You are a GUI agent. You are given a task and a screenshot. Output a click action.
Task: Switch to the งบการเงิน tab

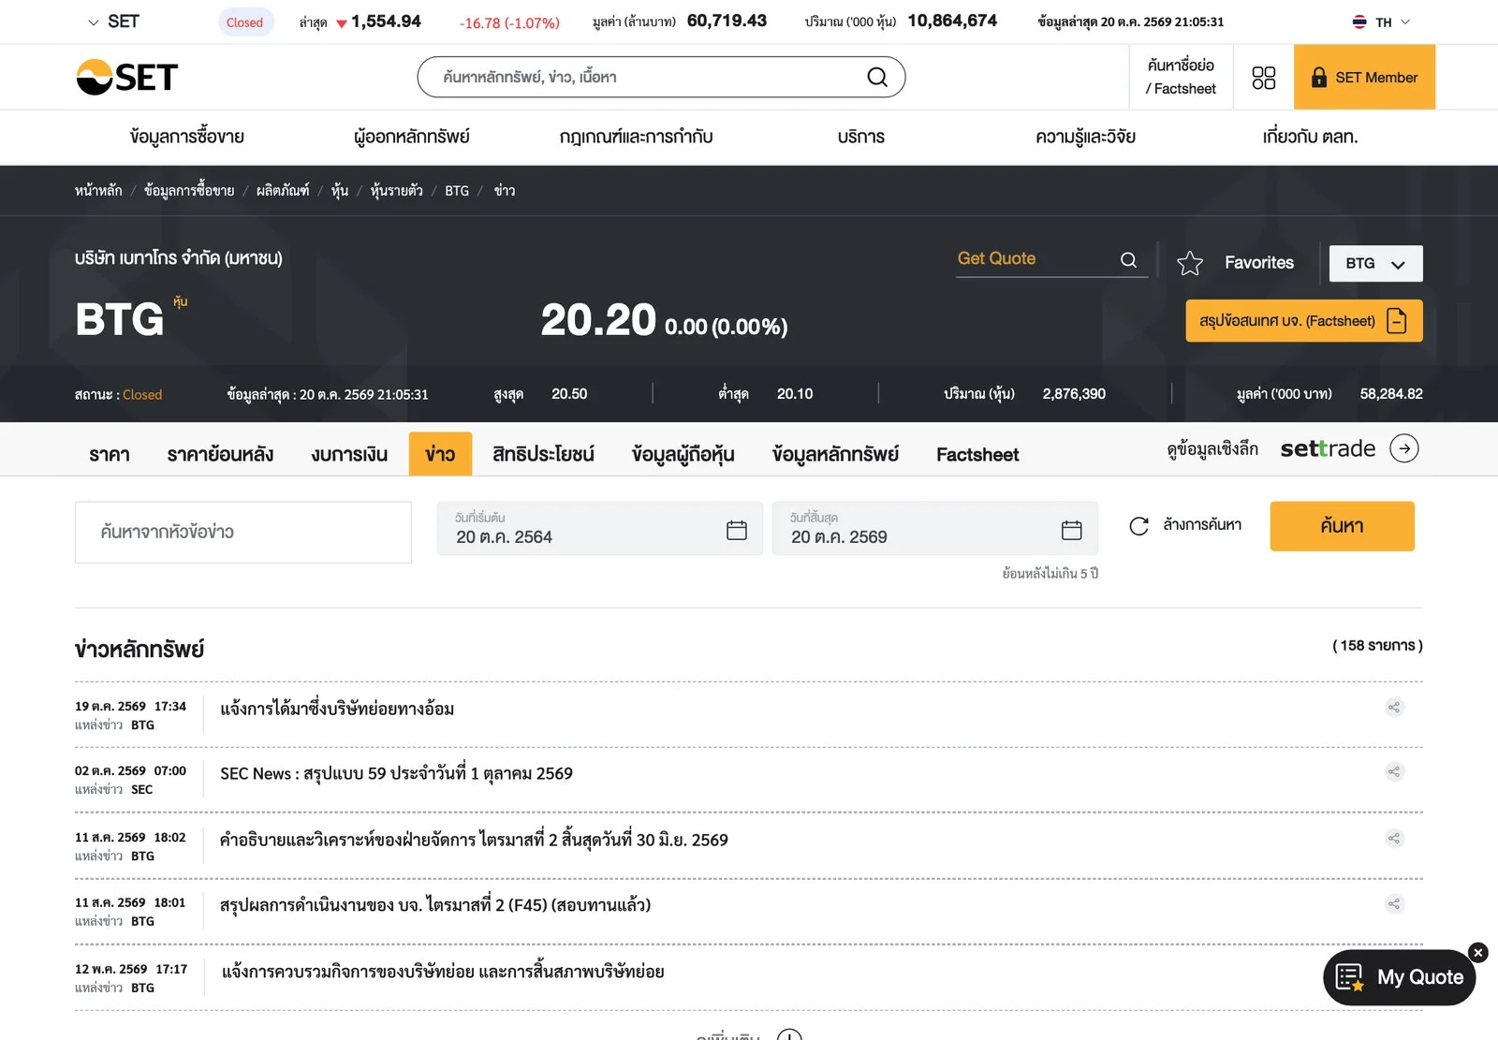point(349,454)
